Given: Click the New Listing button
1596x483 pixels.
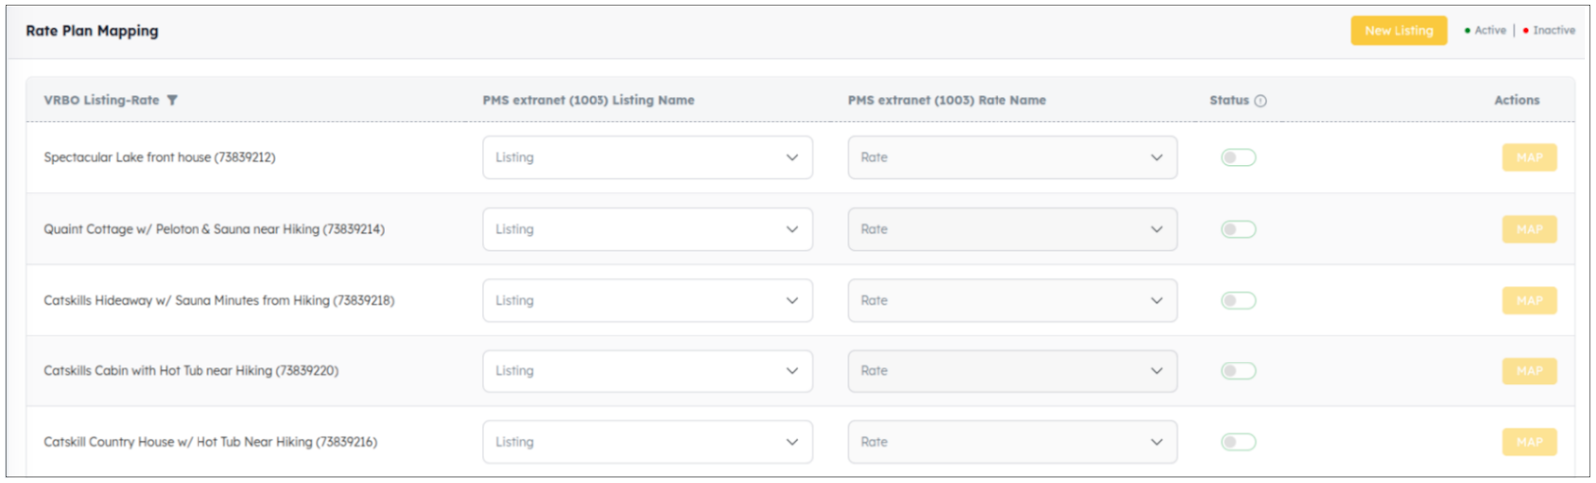Looking at the screenshot, I should coord(1398,31).
